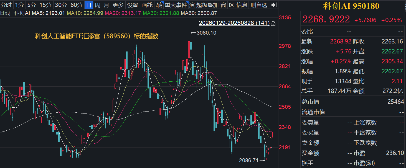
Task: Open the 信息 information panel
Action: point(242,5)
